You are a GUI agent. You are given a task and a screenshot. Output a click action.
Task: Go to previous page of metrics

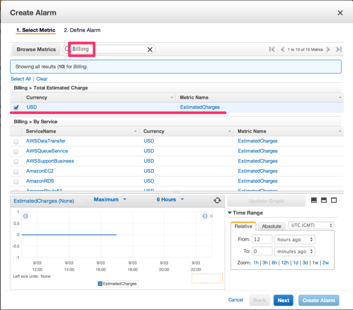(282, 49)
